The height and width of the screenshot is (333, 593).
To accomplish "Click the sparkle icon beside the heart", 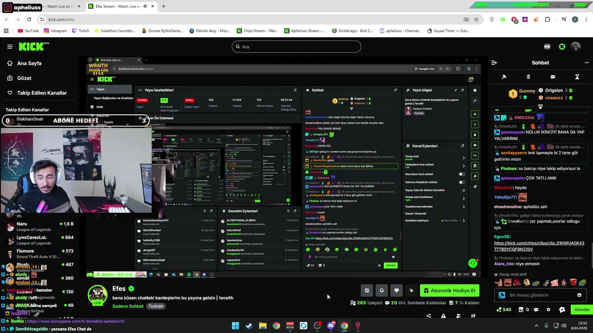I will pos(411,290).
